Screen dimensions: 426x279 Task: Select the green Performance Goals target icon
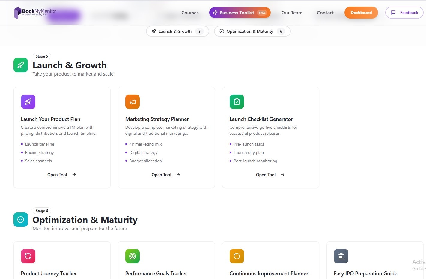pyautogui.click(x=132, y=256)
